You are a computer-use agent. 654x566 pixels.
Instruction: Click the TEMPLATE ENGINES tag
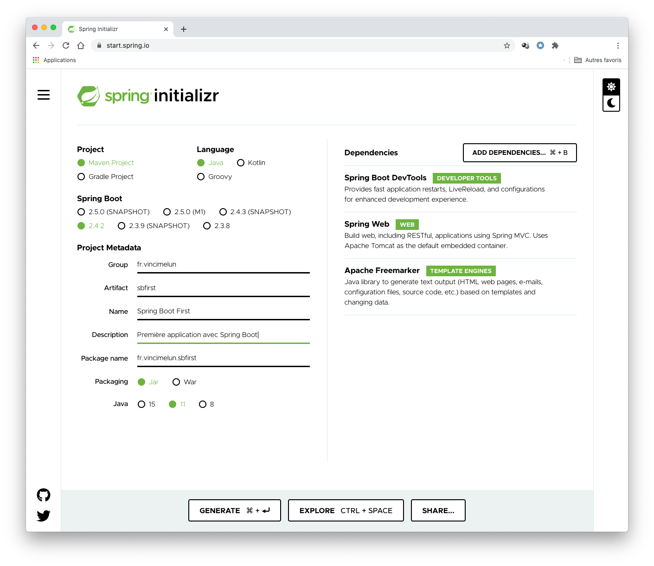click(x=461, y=271)
